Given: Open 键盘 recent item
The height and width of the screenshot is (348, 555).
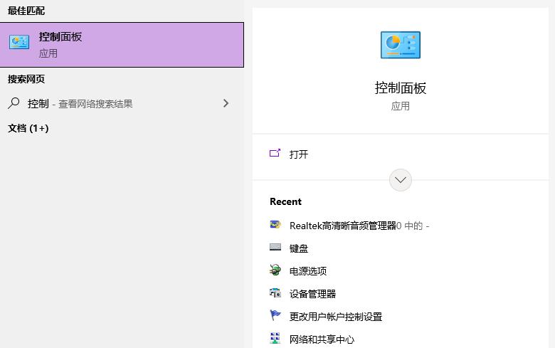Looking at the screenshot, I should pos(298,248).
